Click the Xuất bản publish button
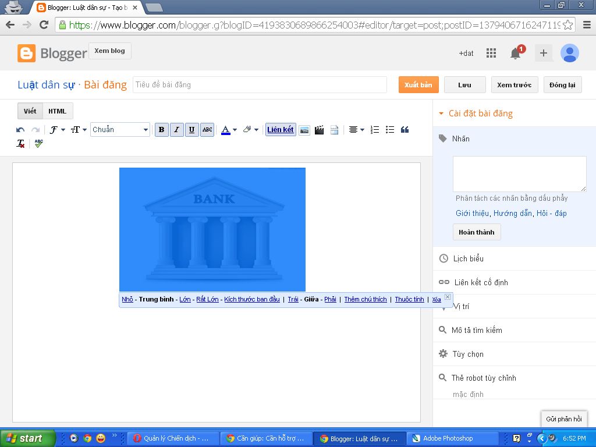 click(418, 85)
